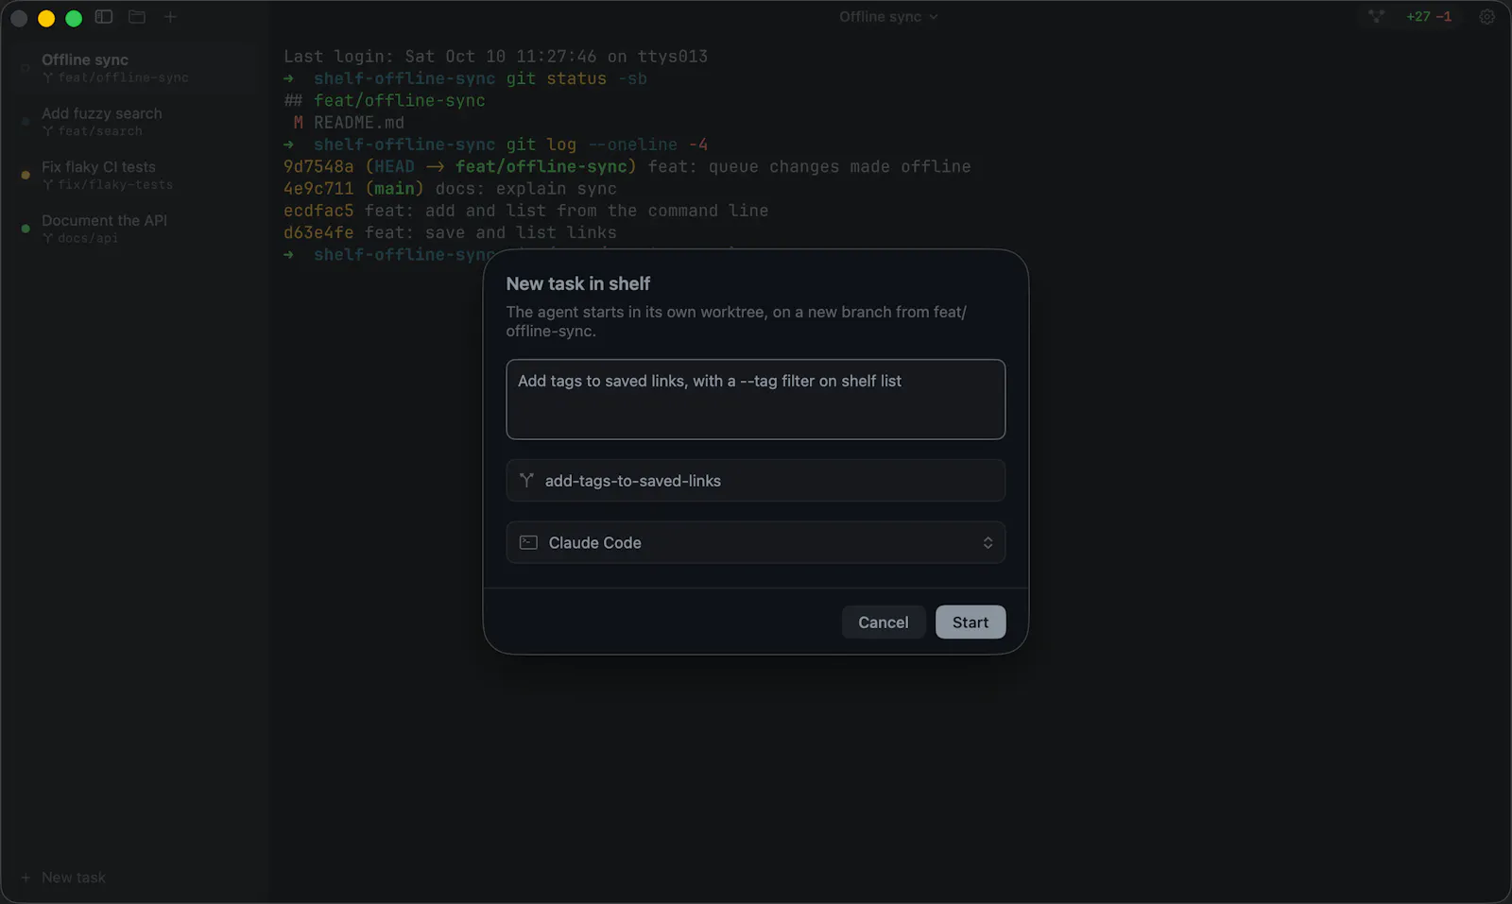The image size is (1512, 904).
Task: Select the Offline sync task in sidebar
Action: [134, 68]
